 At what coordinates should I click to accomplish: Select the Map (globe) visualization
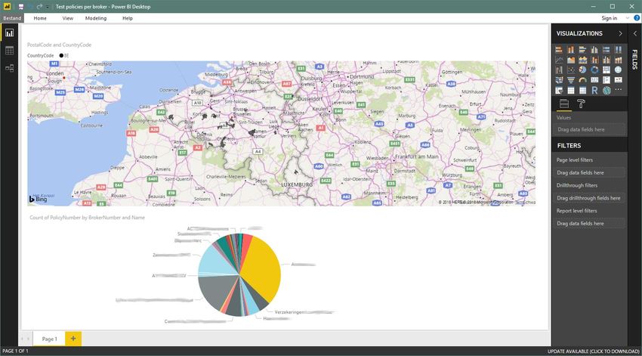click(619, 70)
